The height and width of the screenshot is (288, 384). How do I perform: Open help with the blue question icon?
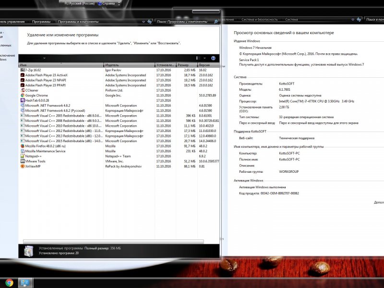213,58
